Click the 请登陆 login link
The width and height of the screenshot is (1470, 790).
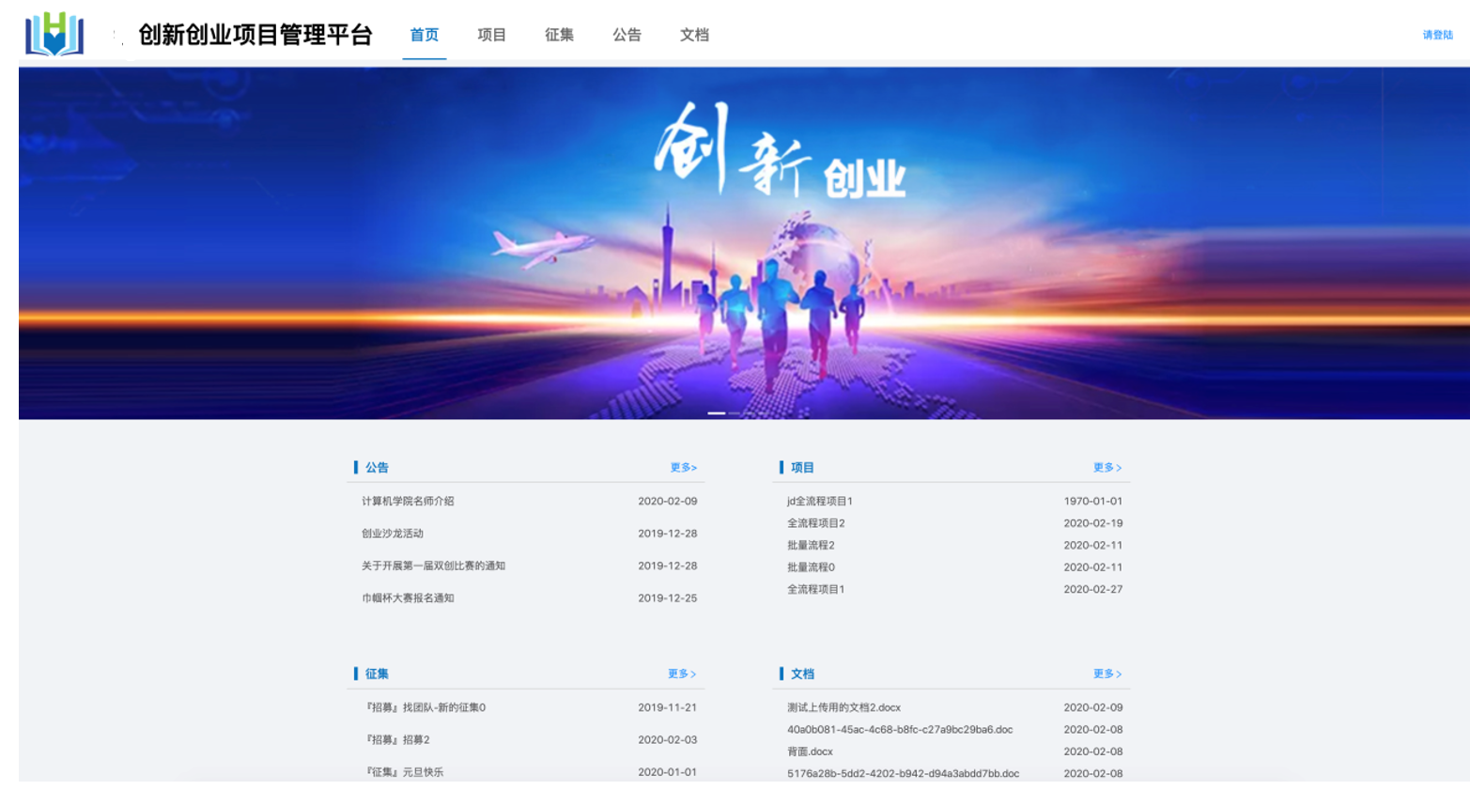pyautogui.click(x=1436, y=35)
